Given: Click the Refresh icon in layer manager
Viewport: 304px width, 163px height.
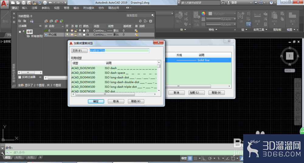Looking at the screenshot, I should (140, 21).
